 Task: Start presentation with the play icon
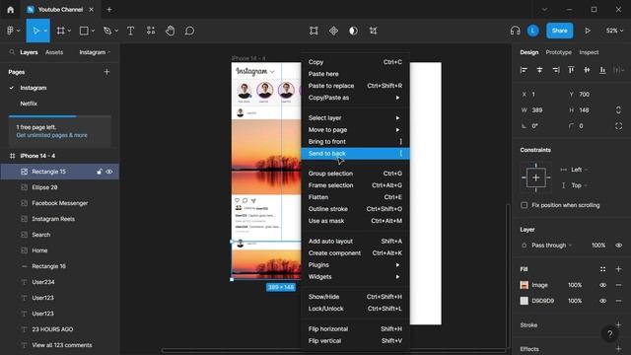[x=588, y=31]
